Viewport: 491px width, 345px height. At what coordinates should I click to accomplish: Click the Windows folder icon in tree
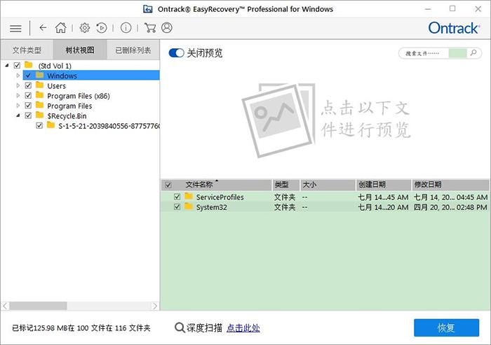(x=40, y=76)
